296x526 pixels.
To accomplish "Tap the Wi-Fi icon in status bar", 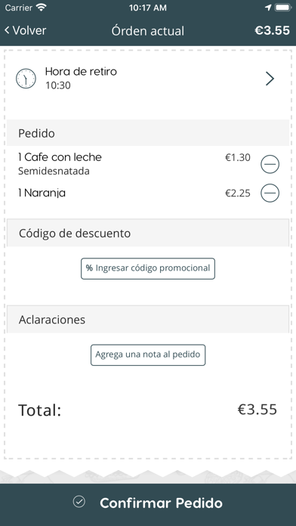I will click(42, 8).
